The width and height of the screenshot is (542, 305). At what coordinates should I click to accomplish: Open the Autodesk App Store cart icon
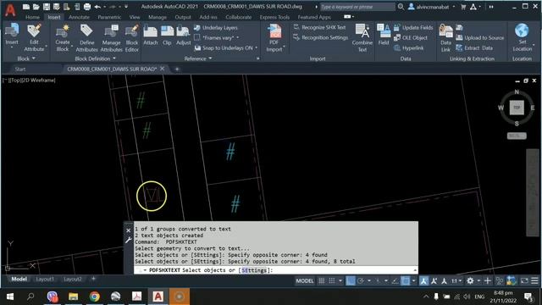(x=463, y=7)
